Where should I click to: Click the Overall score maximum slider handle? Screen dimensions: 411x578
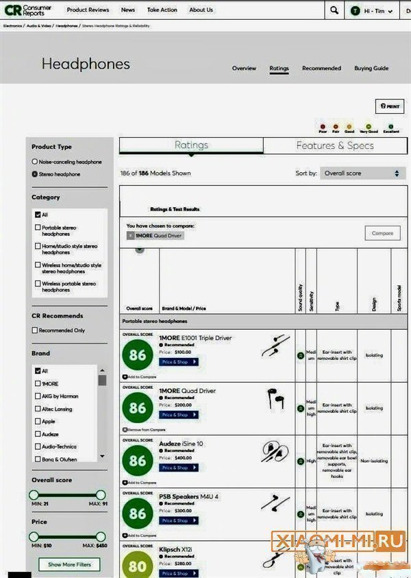101,494
